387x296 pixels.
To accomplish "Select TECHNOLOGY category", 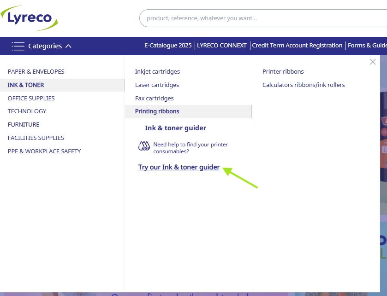I will [27, 111].
